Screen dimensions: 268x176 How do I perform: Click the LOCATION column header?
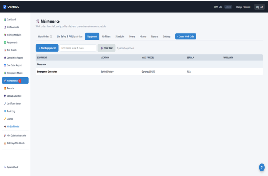pyautogui.click(x=105, y=58)
